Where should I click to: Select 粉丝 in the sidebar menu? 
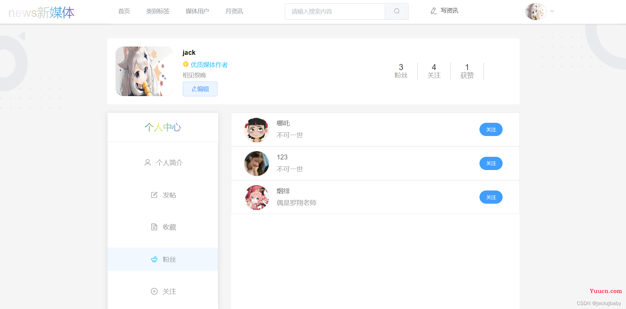[163, 259]
